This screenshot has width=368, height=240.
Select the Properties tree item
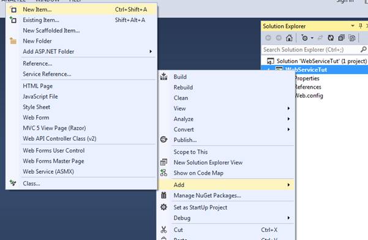click(x=307, y=78)
